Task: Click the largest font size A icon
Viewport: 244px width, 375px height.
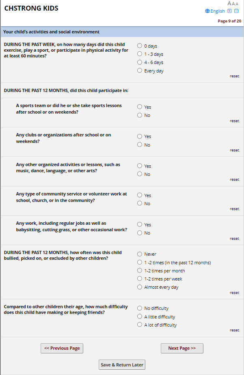Action: [x=230, y=4]
